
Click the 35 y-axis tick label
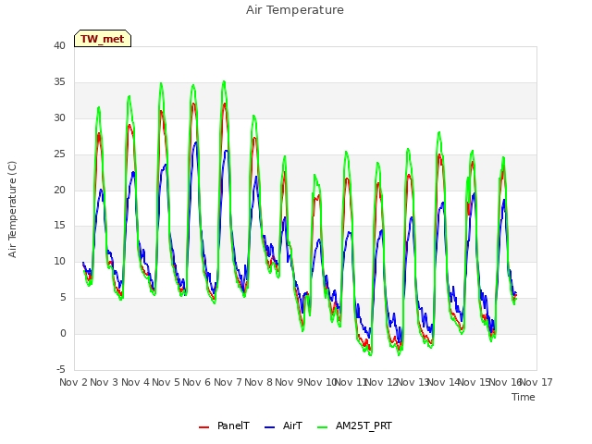click(59, 82)
